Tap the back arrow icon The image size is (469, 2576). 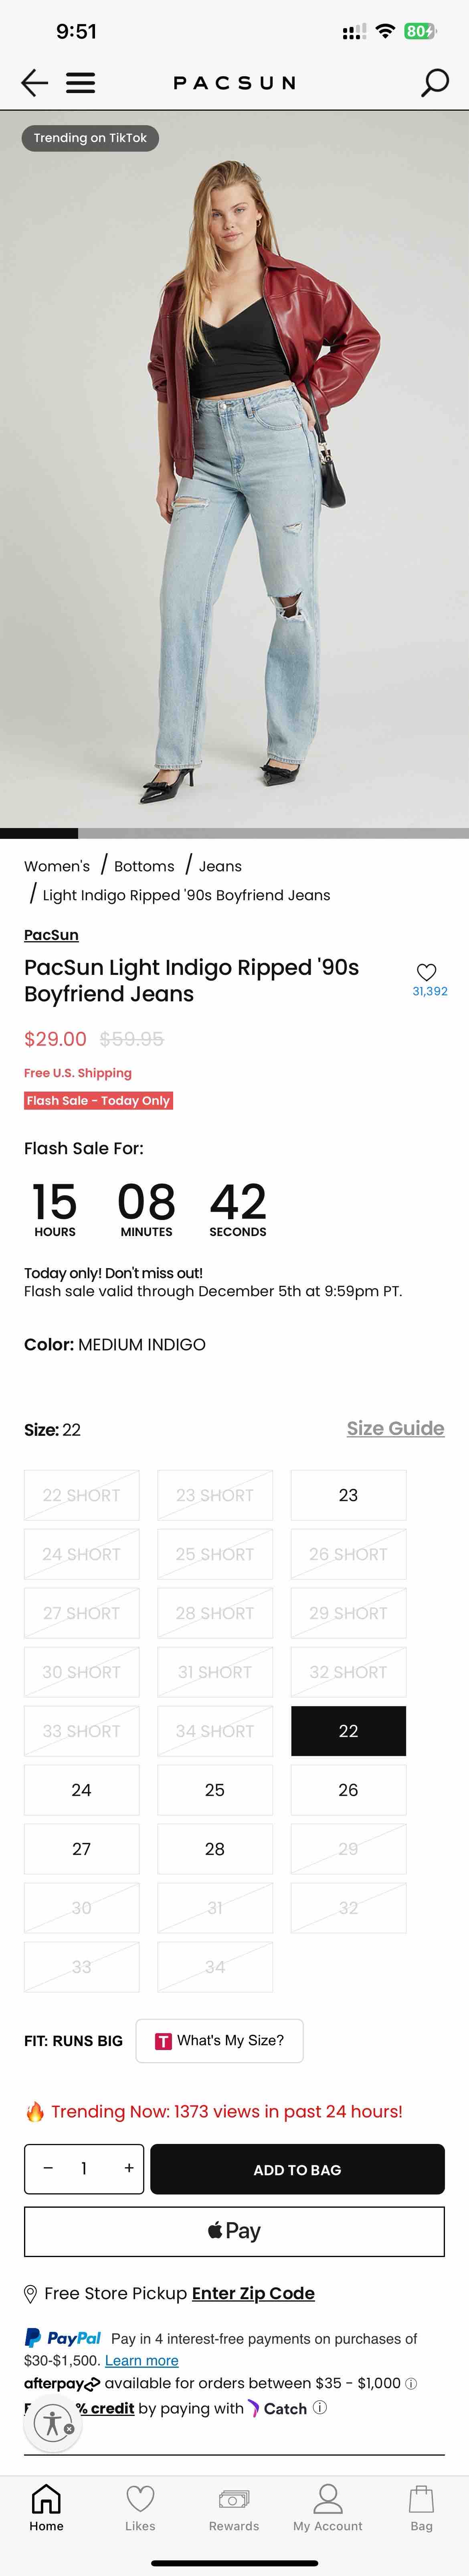pyautogui.click(x=35, y=82)
